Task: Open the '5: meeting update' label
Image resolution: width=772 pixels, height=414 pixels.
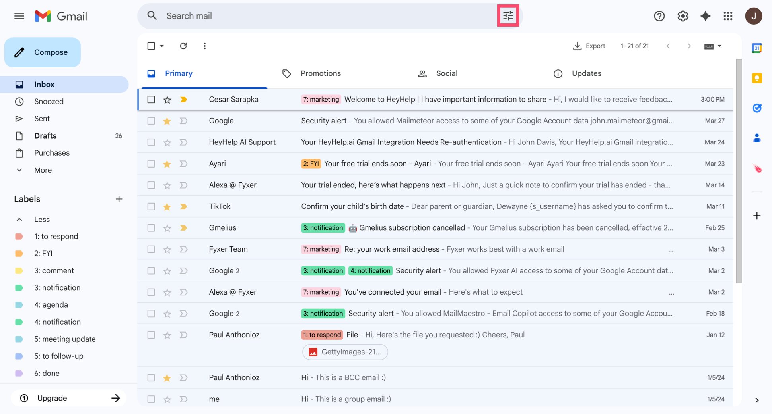Action: pyautogui.click(x=64, y=339)
